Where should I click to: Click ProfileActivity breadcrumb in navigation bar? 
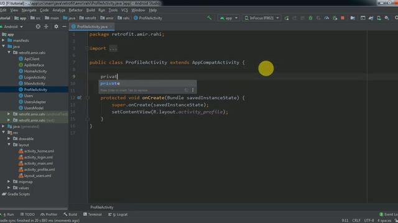click(148, 18)
